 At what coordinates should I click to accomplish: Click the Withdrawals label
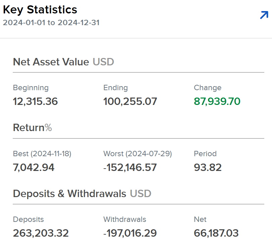(124, 220)
